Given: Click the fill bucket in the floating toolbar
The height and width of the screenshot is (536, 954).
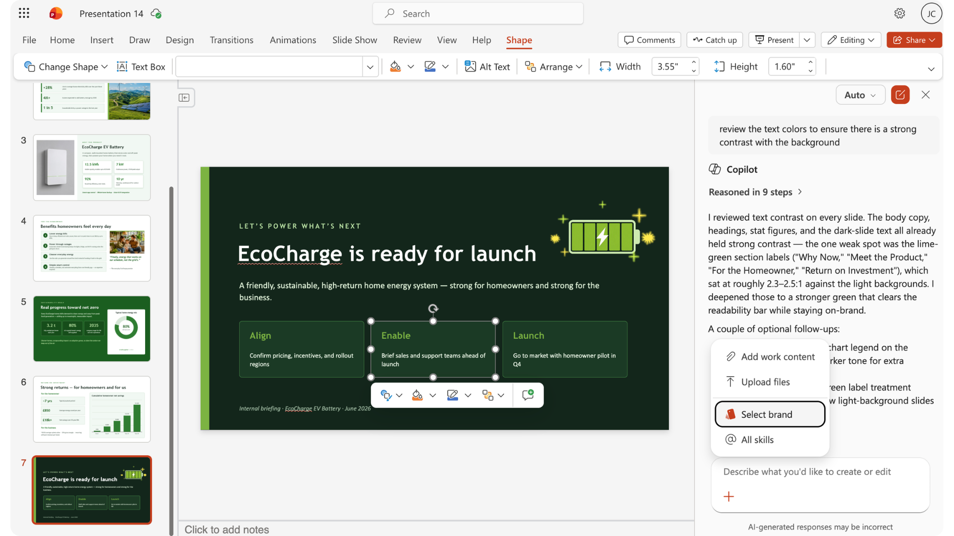Looking at the screenshot, I should click(417, 395).
